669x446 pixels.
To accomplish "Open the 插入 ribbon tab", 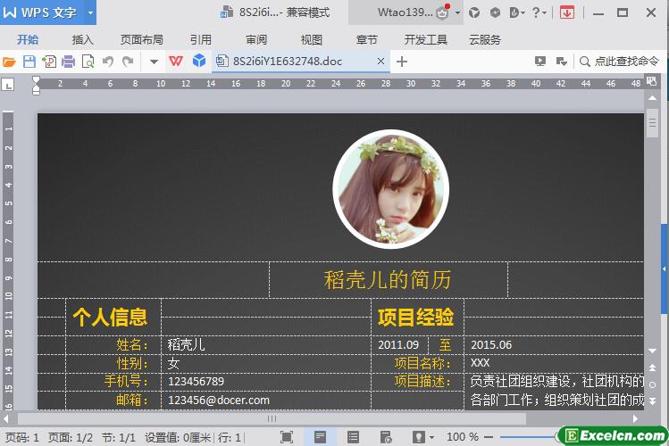I will pos(82,39).
